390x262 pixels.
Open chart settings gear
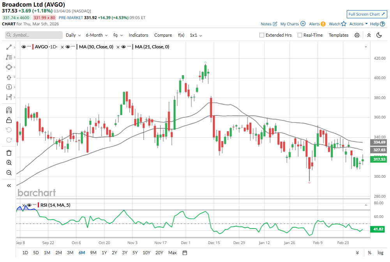[x=357, y=35]
